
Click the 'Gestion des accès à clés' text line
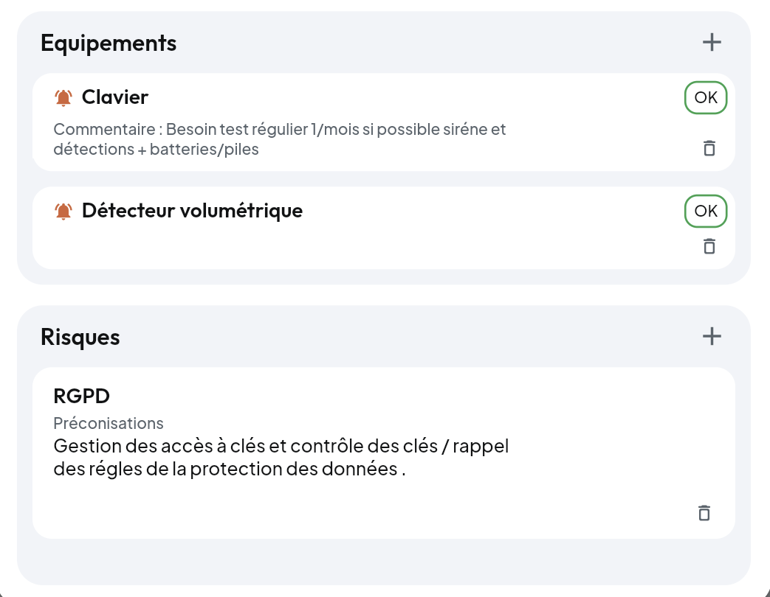tap(281, 447)
